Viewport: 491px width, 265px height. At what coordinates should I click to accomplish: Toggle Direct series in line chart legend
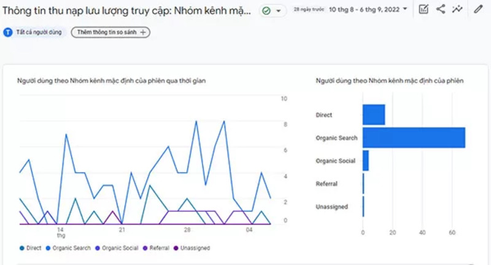pyautogui.click(x=30, y=248)
